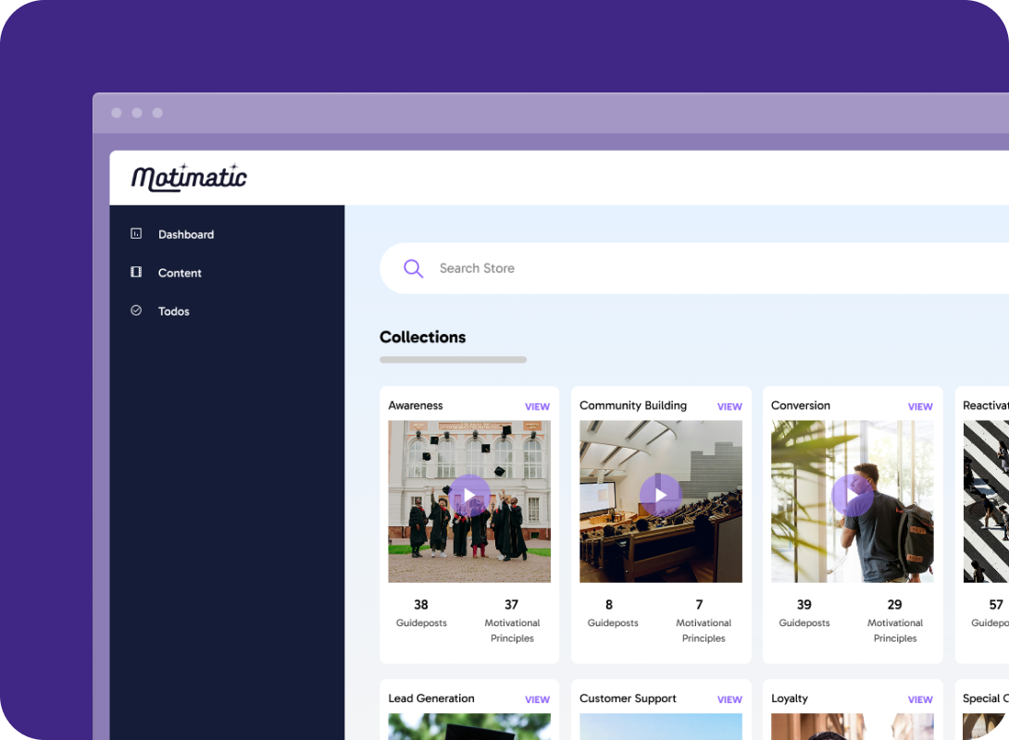This screenshot has height=740, width=1009.
Task: Click the Content film-strip icon
Action: pyautogui.click(x=136, y=272)
